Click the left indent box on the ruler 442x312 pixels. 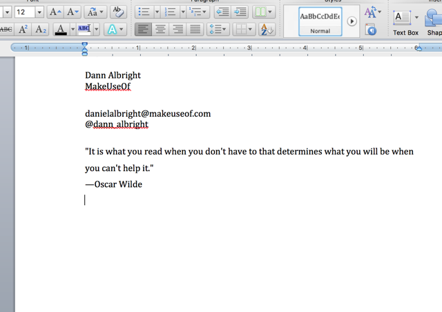[x=84, y=54]
